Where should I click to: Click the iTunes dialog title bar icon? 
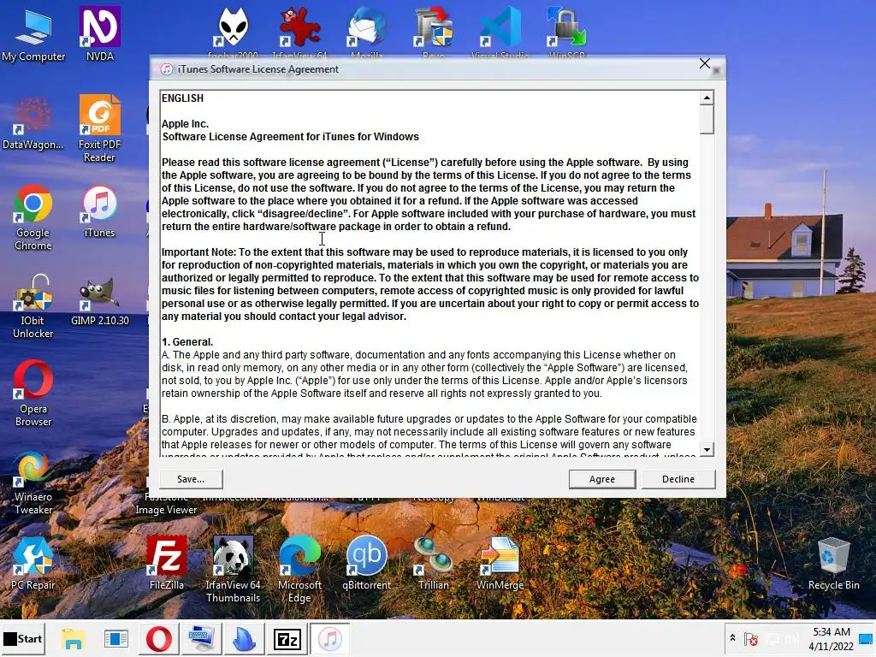(167, 69)
